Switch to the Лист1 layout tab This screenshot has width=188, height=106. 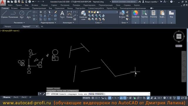tap(16, 97)
